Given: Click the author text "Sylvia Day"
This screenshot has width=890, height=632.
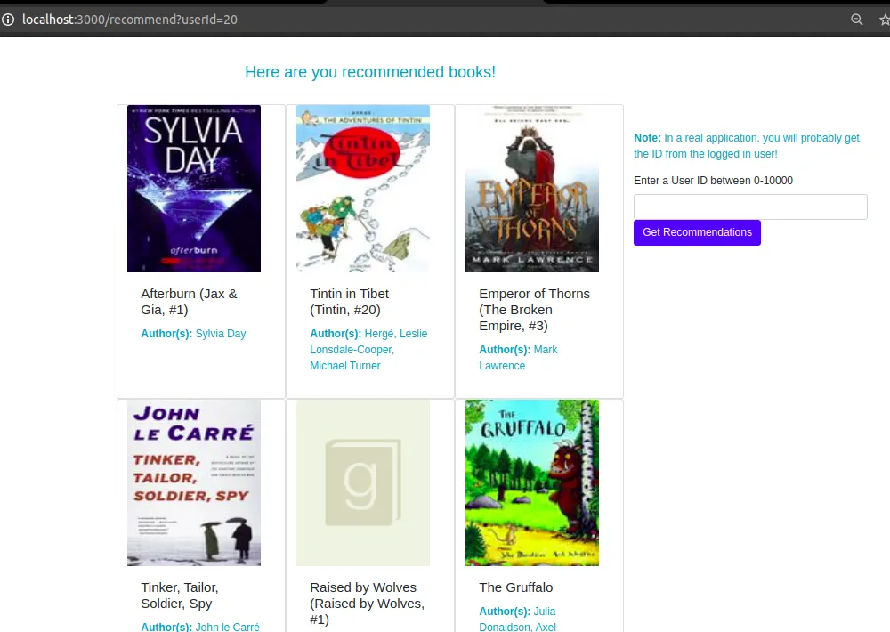Looking at the screenshot, I should point(221,334).
